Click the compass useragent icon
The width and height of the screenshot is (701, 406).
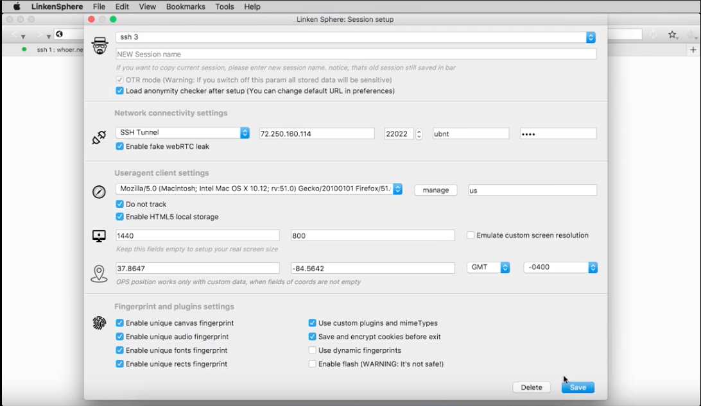[x=99, y=191]
